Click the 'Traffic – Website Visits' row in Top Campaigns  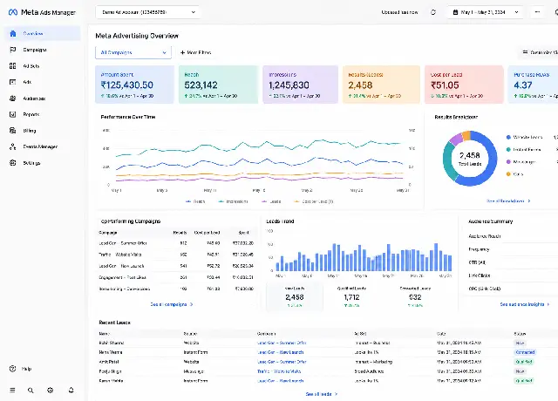(x=176, y=255)
